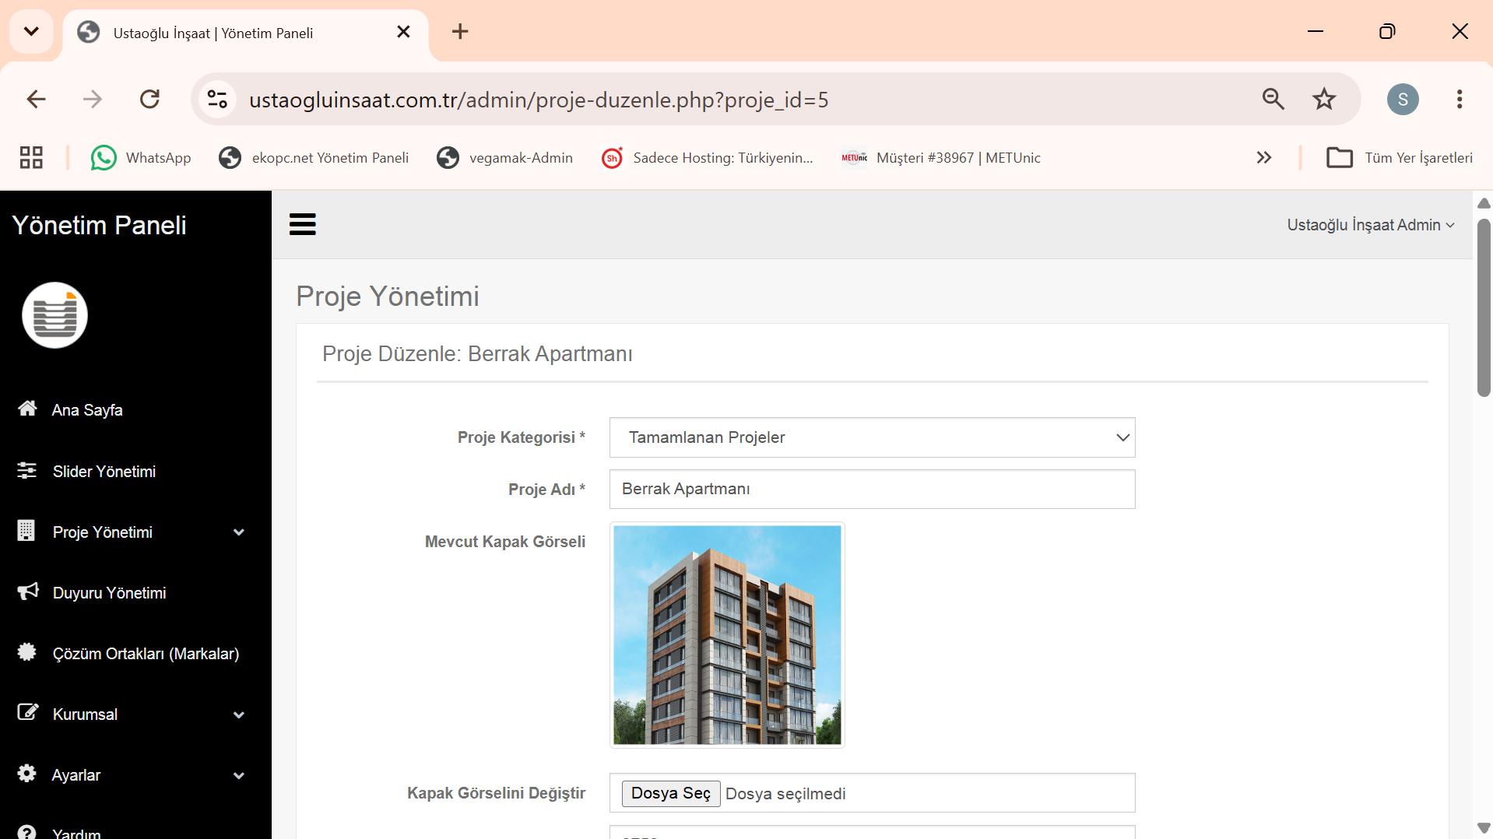The height and width of the screenshot is (839, 1493).
Task: Open Proje Kategorisi dropdown
Action: (872, 437)
